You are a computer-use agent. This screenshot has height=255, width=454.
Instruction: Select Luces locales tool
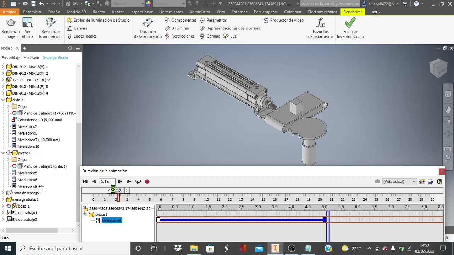(x=82, y=36)
